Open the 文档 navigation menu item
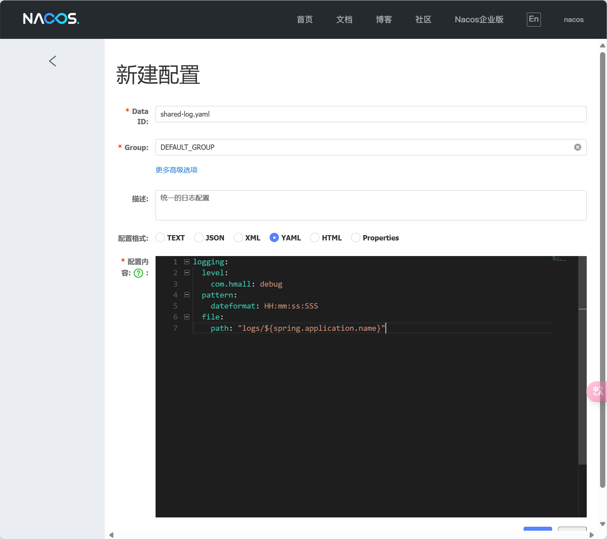This screenshot has width=607, height=539. click(x=344, y=20)
